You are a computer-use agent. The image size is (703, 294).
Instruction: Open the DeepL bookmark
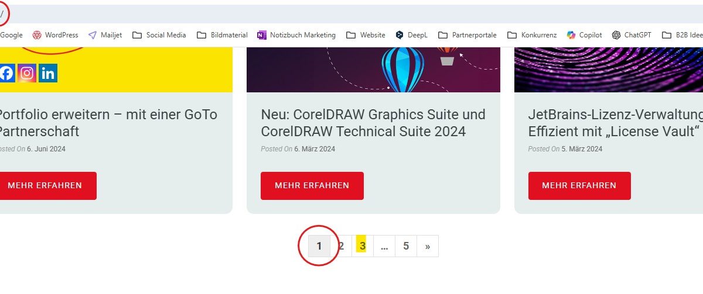pos(412,35)
